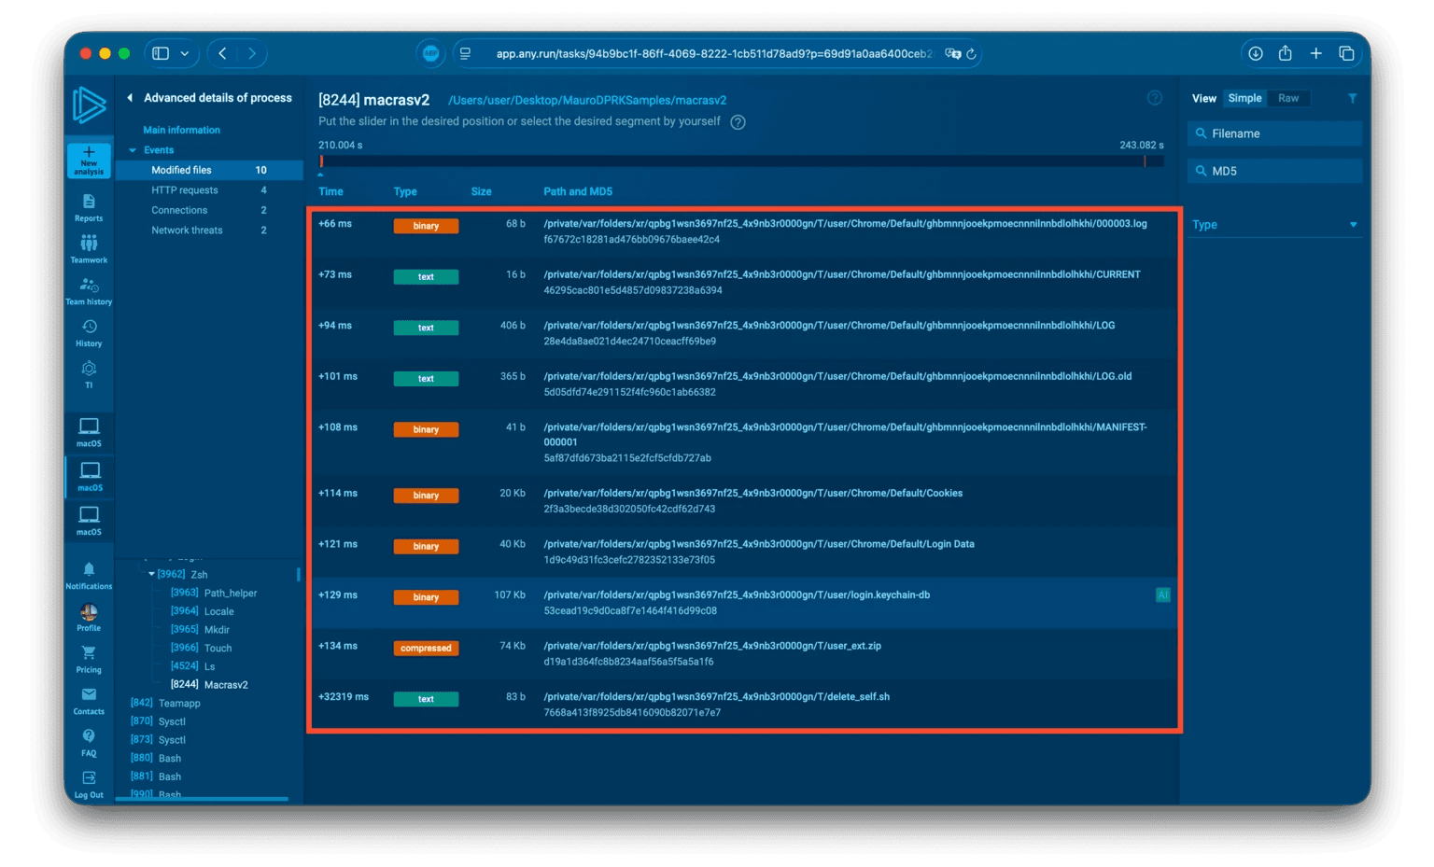Open the Teamwork sidebar icon
The height and width of the screenshot is (867, 1434).
[x=89, y=244]
